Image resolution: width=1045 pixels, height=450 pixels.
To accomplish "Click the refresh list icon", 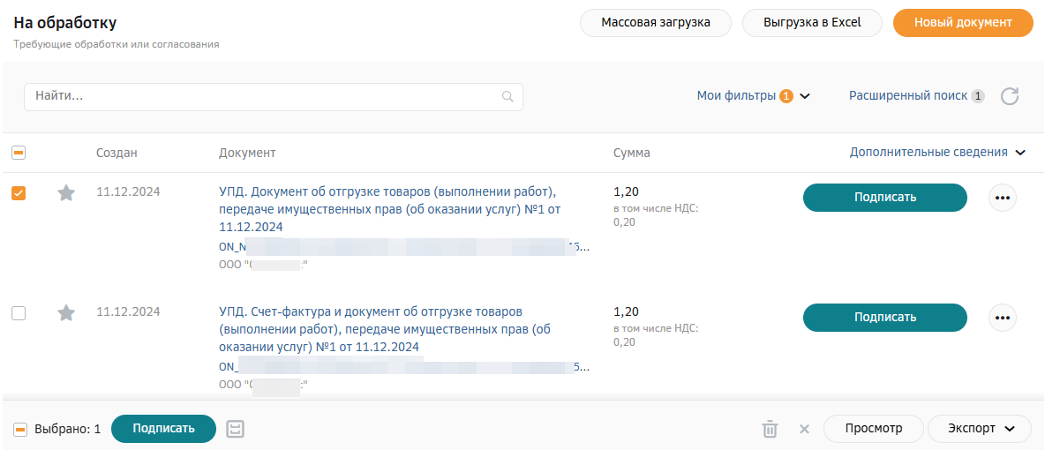I will click(1010, 96).
